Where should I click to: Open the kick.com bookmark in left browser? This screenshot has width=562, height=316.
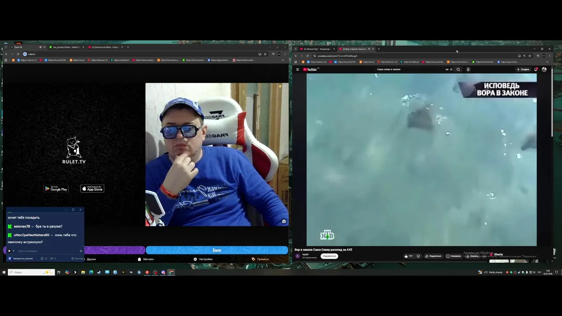194,60
